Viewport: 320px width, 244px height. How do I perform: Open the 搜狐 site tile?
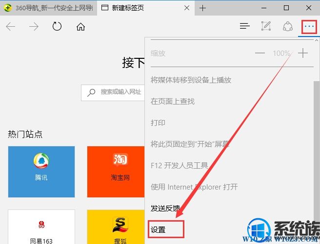click(x=116, y=227)
